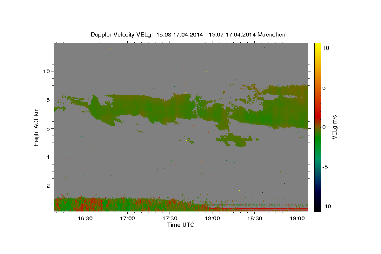Click the 'Muenchen' location in title
The height and width of the screenshot is (254, 381).
point(271,35)
